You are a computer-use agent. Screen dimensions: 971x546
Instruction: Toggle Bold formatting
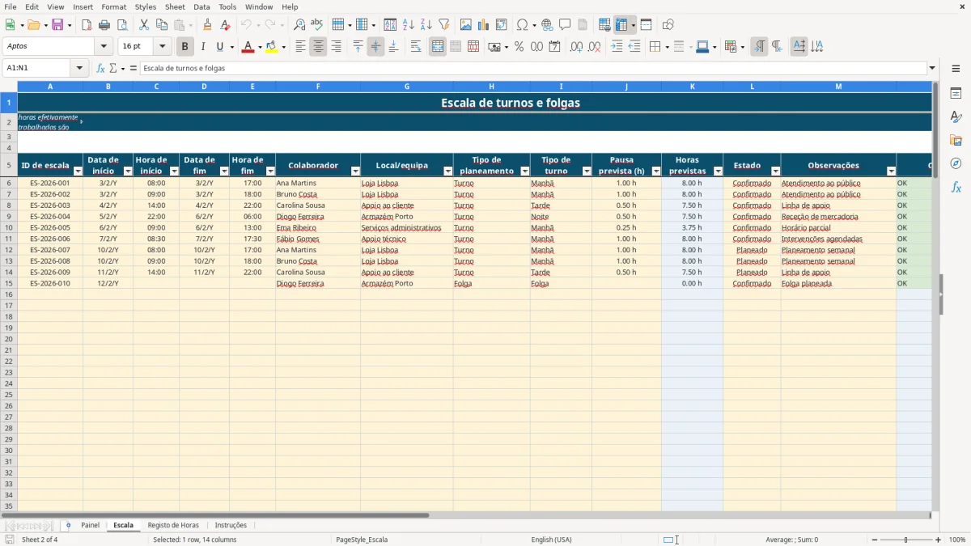click(x=185, y=47)
